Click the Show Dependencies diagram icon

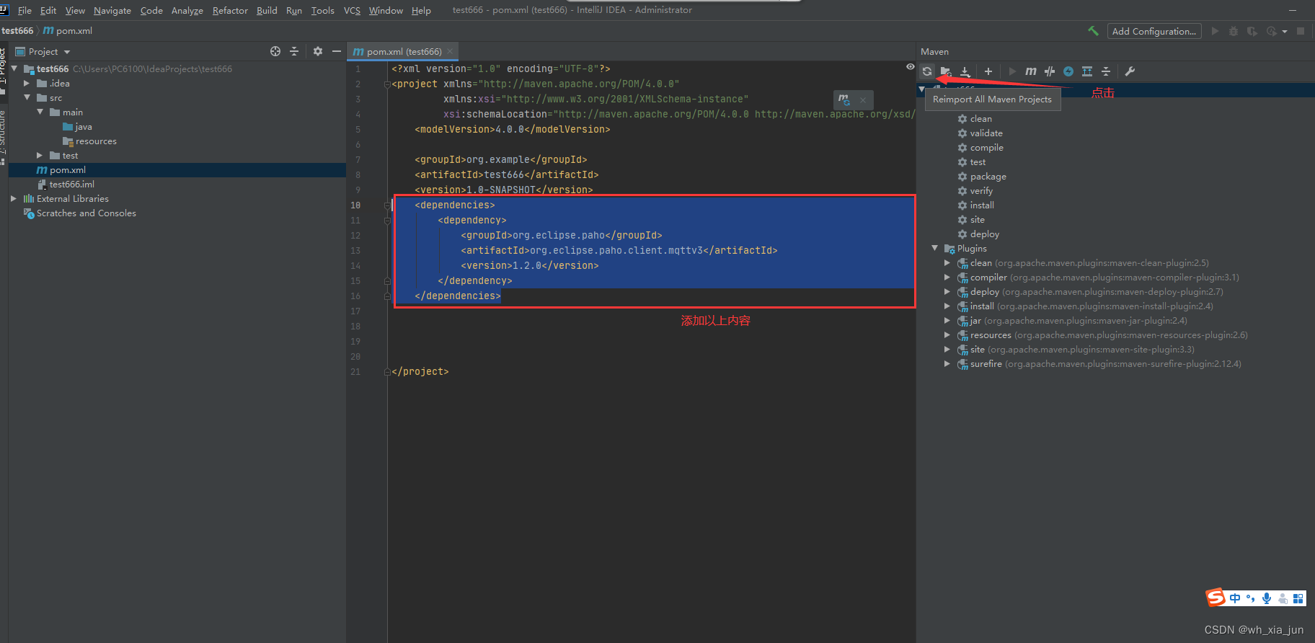click(x=1087, y=71)
